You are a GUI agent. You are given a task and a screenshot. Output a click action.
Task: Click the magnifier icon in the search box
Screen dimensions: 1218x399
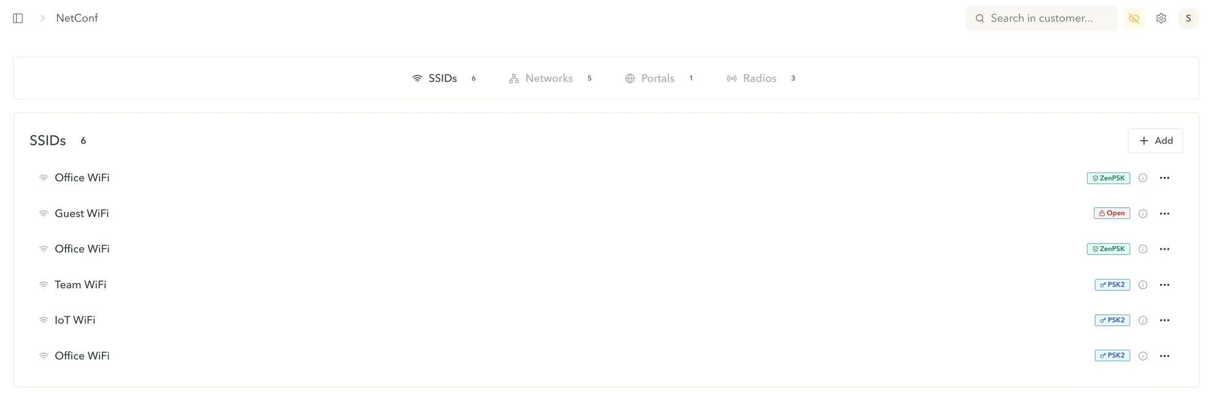point(980,18)
